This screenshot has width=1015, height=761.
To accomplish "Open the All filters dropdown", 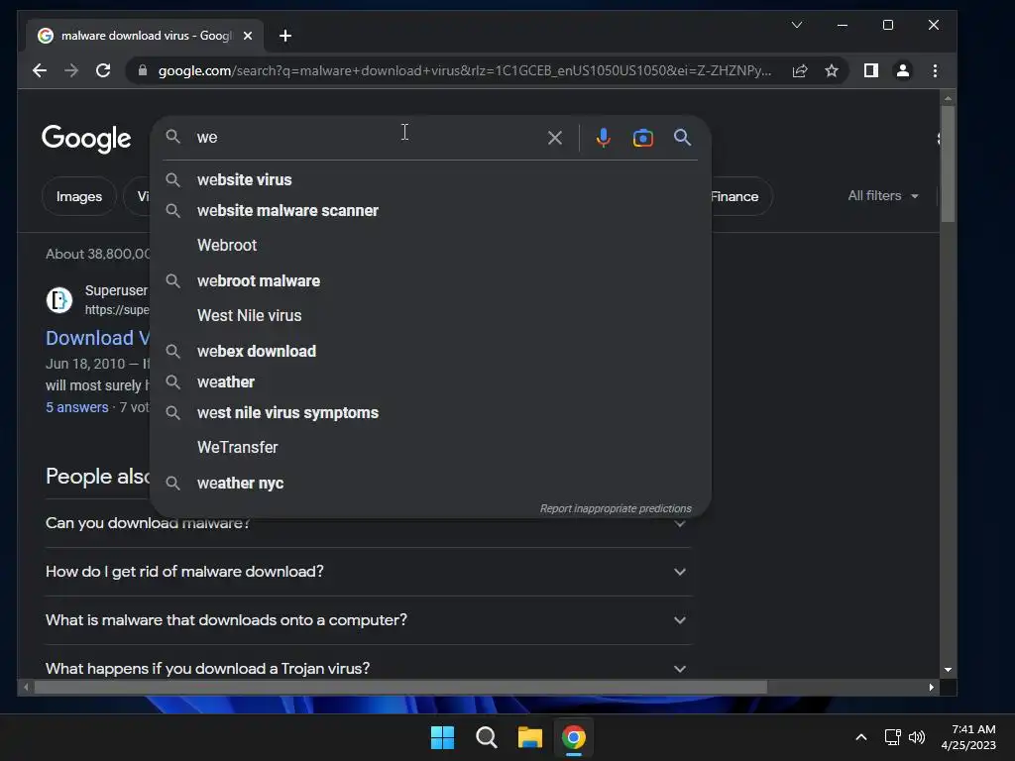I will (x=883, y=195).
